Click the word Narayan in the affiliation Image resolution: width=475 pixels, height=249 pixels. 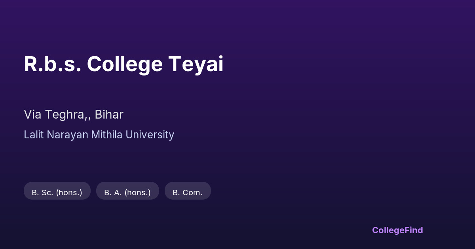[x=68, y=135]
